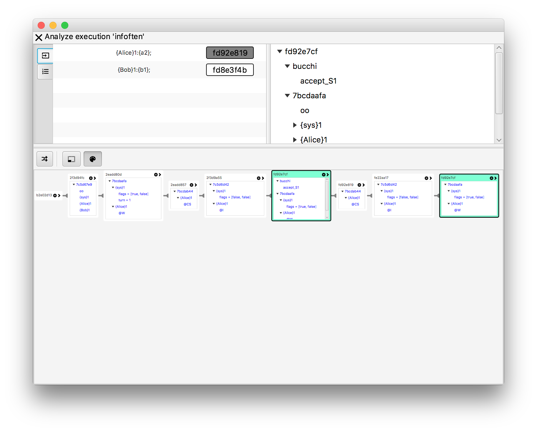Close the 'Analyze execution infoften' panel
The height and width of the screenshot is (432, 537).
[x=39, y=37]
